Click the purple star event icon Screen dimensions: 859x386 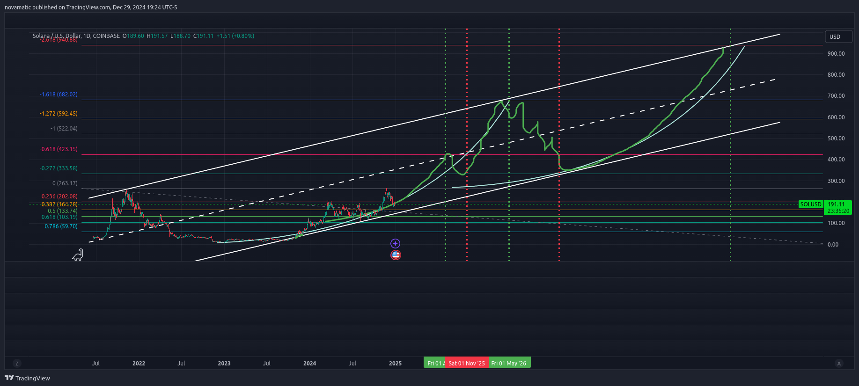pos(396,243)
